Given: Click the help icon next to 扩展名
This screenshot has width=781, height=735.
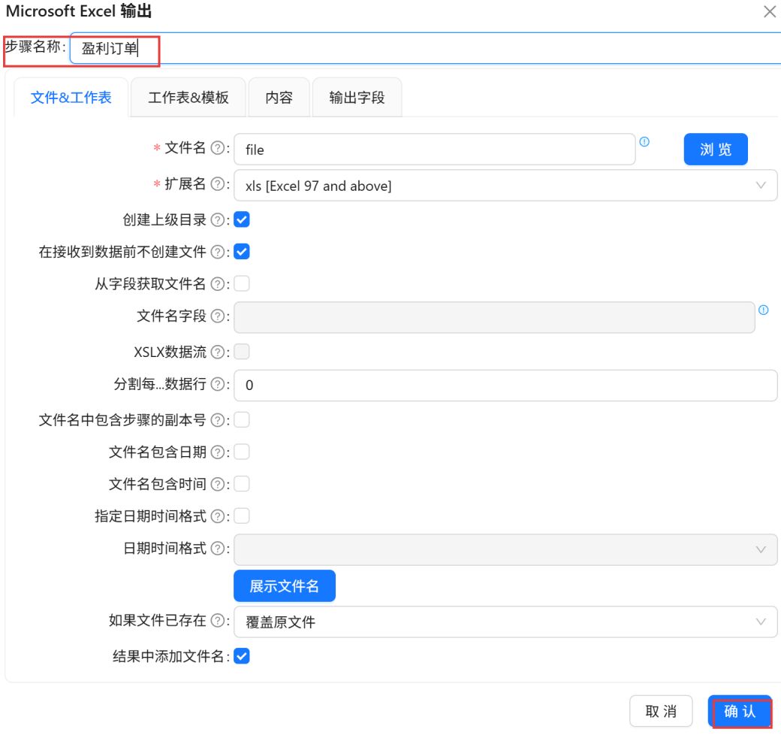Looking at the screenshot, I should [217, 184].
